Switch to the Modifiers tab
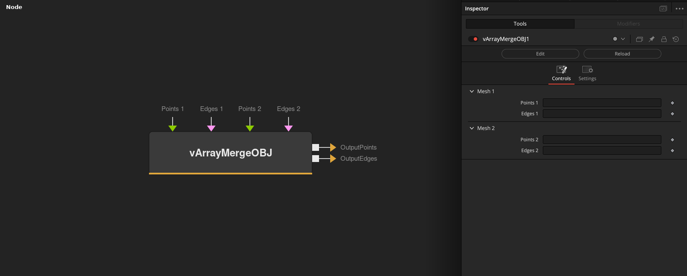Viewport: 687px width, 276px height. (629, 24)
